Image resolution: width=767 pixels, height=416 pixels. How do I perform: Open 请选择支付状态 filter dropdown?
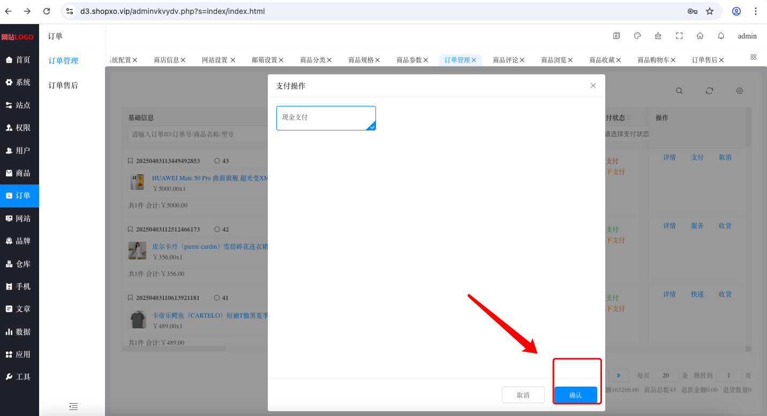(627, 134)
